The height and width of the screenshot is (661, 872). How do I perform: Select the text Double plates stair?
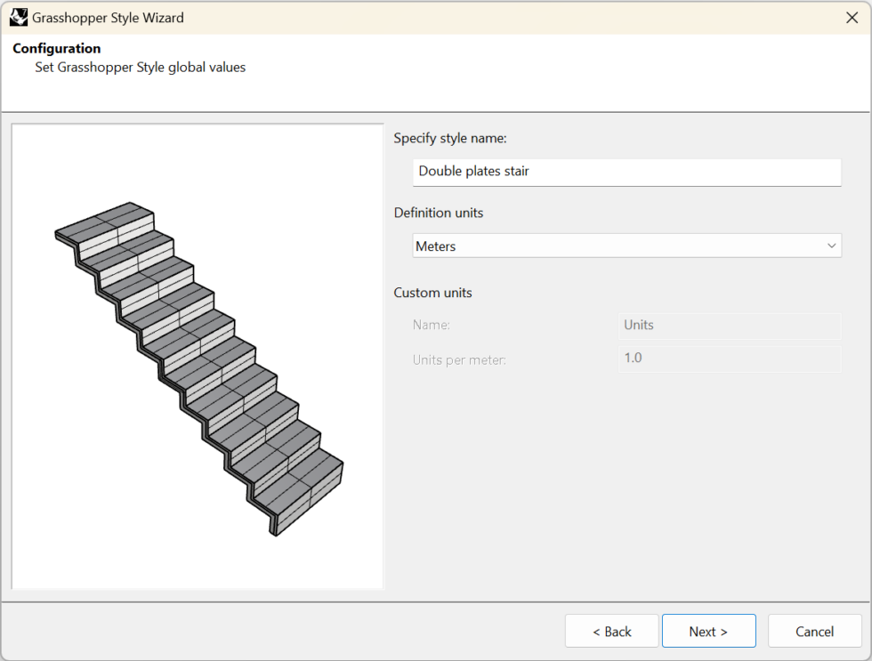click(x=475, y=172)
